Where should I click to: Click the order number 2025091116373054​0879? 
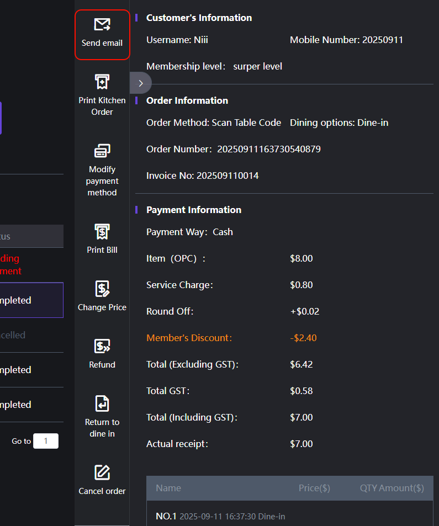[269, 149]
